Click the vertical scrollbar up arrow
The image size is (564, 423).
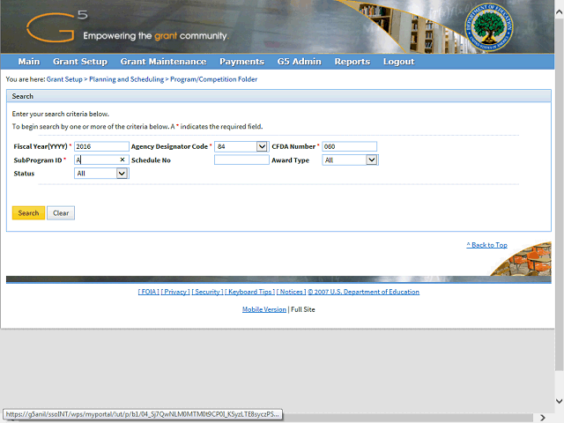(x=560, y=11)
